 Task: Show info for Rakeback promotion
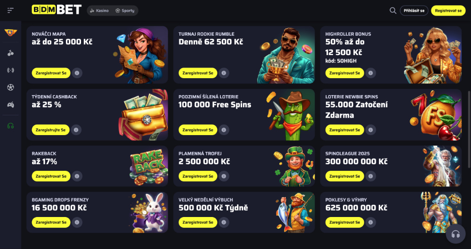[x=77, y=177]
